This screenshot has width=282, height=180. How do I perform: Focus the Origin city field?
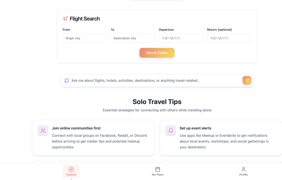tap(85, 38)
